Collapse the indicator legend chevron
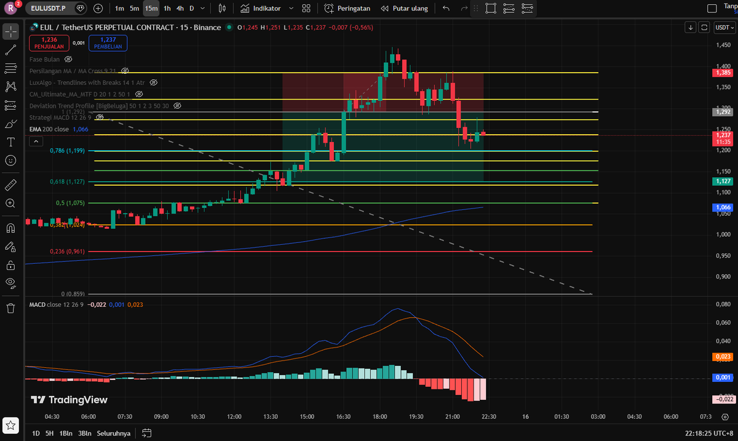The image size is (738, 441). coord(36,141)
